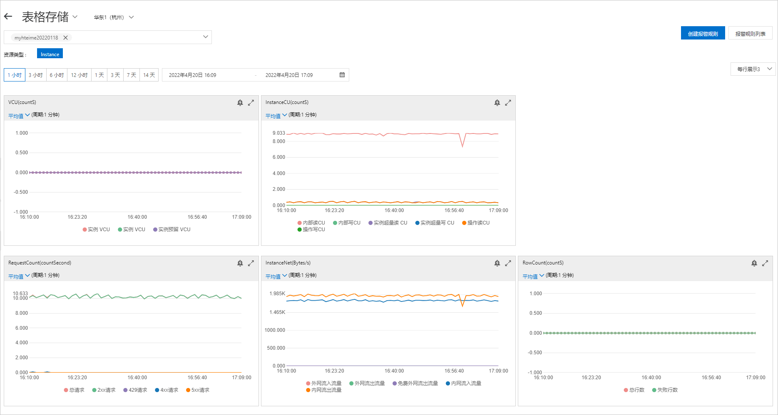Image resolution: width=778 pixels, height=415 pixels.
Task: Open the 每行展示3 layout dropdown
Action: pos(753,69)
